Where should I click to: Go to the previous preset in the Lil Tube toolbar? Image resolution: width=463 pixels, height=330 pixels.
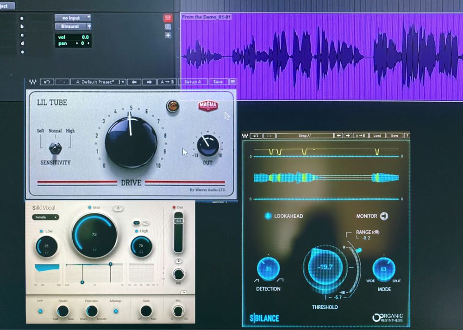coord(134,82)
